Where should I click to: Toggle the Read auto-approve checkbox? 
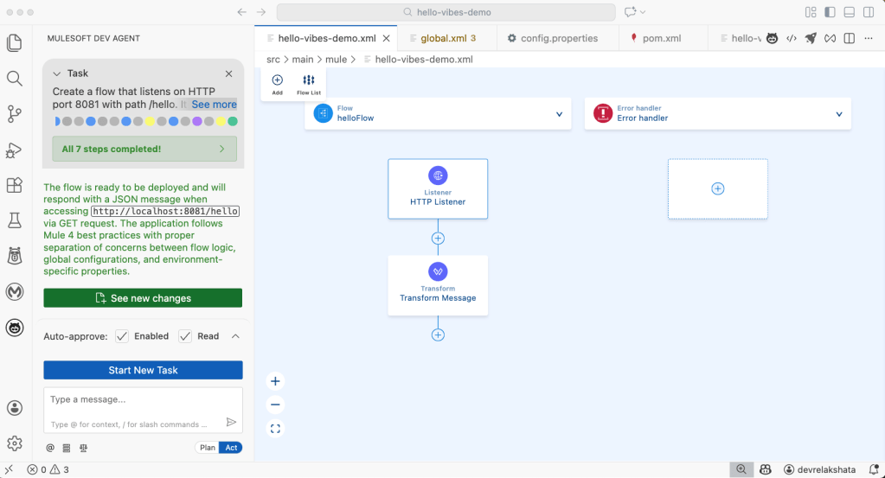click(x=185, y=336)
